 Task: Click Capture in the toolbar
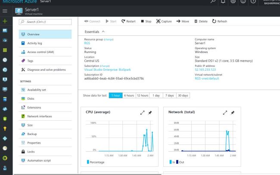pos(164,21)
